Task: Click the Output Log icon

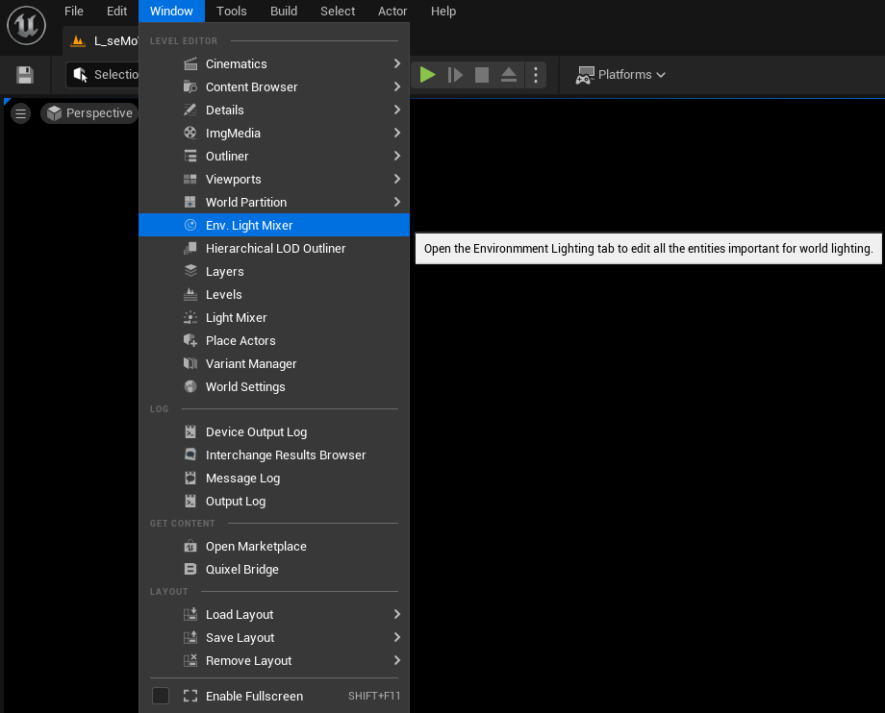Action: (190, 502)
